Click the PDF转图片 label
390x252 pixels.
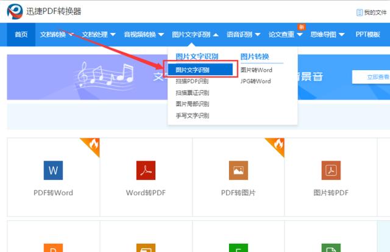(238, 193)
